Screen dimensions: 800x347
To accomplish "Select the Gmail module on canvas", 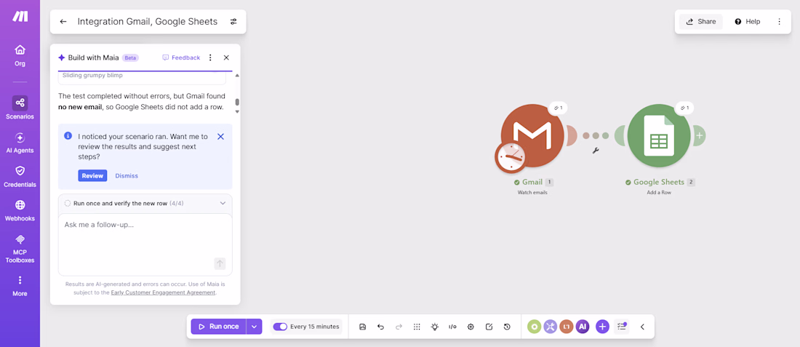I will click(532, 135).
